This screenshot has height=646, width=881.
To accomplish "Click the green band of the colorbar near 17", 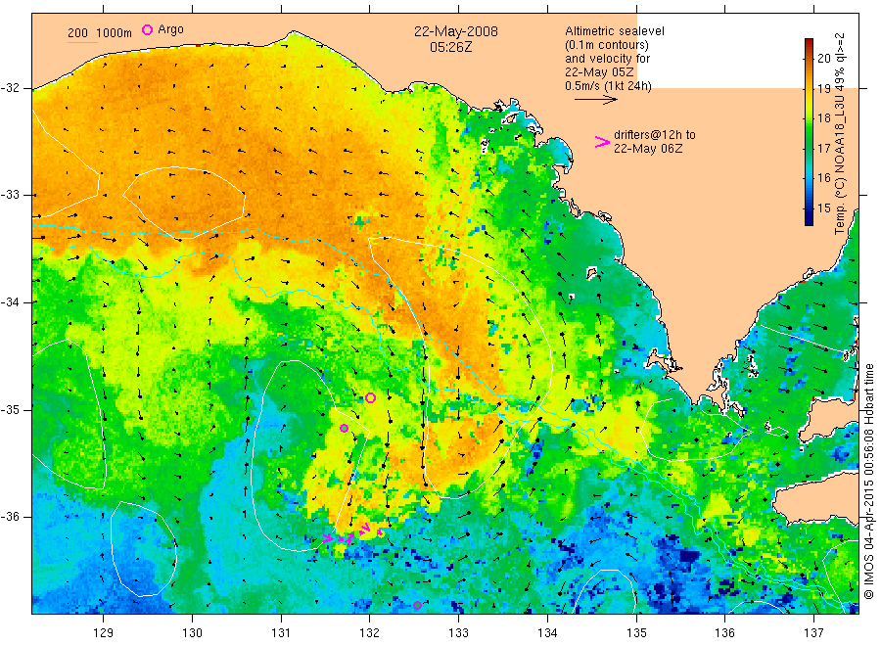I will pos(809,149).
